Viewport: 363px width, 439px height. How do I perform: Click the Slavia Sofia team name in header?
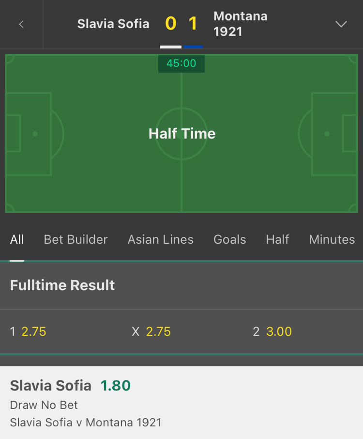point(113,24)
